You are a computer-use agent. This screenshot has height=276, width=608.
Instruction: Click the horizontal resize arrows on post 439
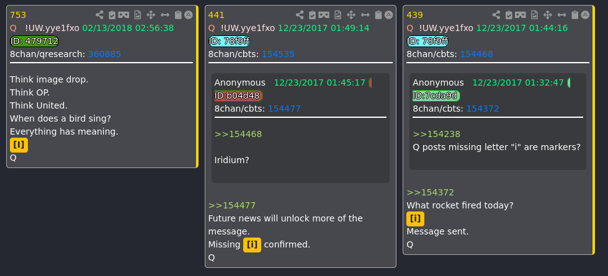pyautogui.click(x=562, y=15)
